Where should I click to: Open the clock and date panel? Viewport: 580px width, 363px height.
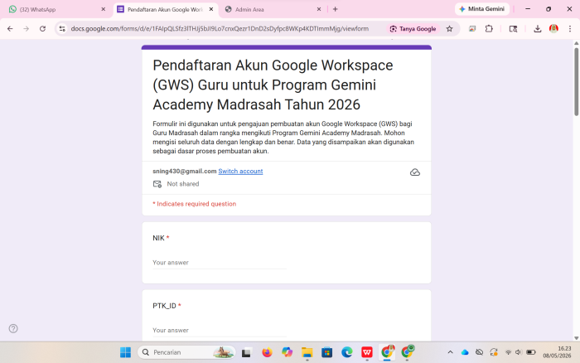tap(557, 352)
